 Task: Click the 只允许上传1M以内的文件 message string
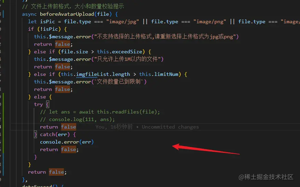[127, 59]
